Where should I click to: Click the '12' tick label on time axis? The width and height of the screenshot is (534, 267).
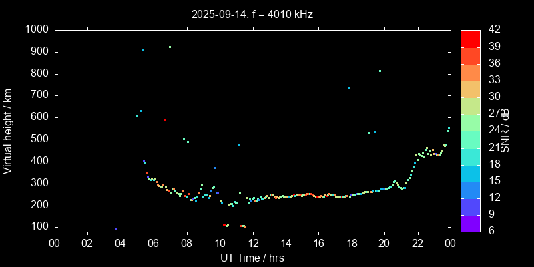(252, 244)
